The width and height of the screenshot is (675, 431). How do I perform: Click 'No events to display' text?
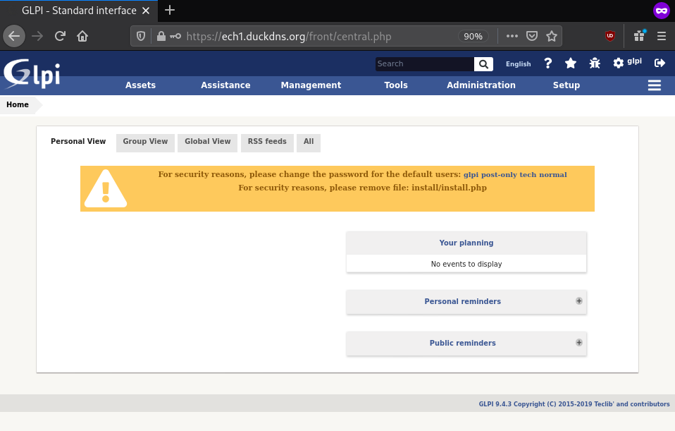466,264
